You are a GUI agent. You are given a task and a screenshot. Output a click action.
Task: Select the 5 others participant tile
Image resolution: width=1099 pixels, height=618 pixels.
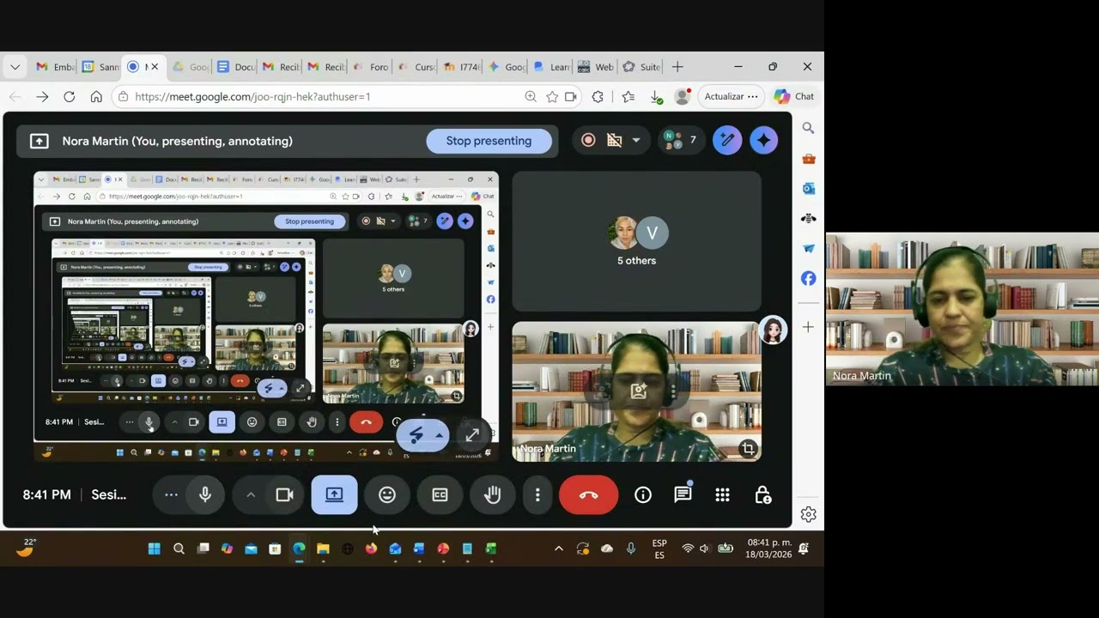coord(636,241)
